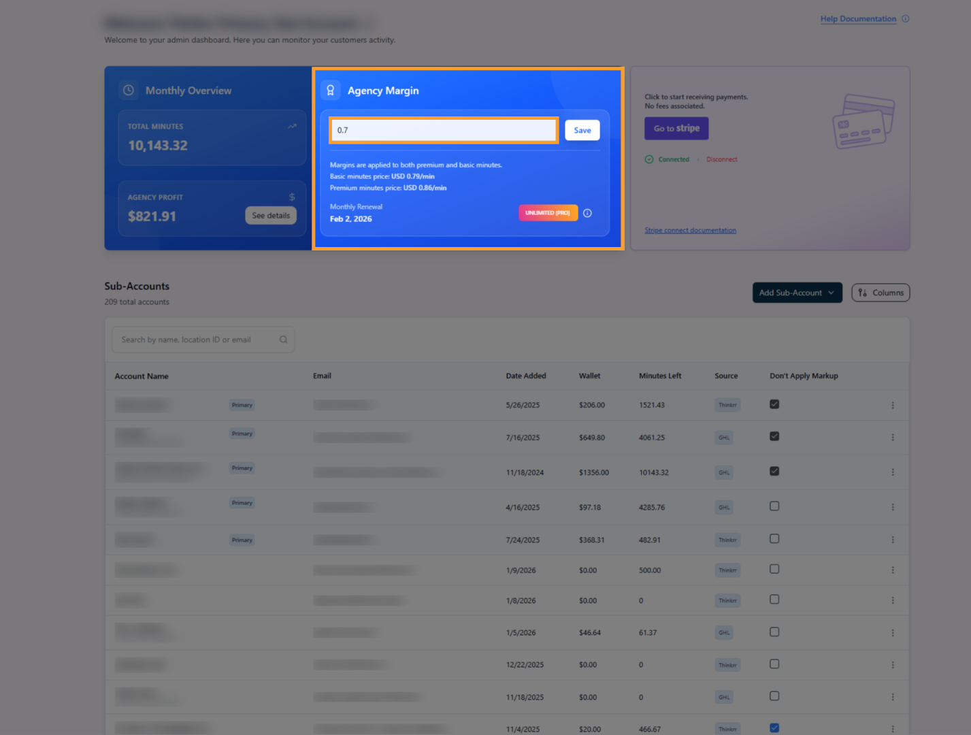
Task: Open the row menu for the 4/16/2025 account
Action: tap(893, 507)
